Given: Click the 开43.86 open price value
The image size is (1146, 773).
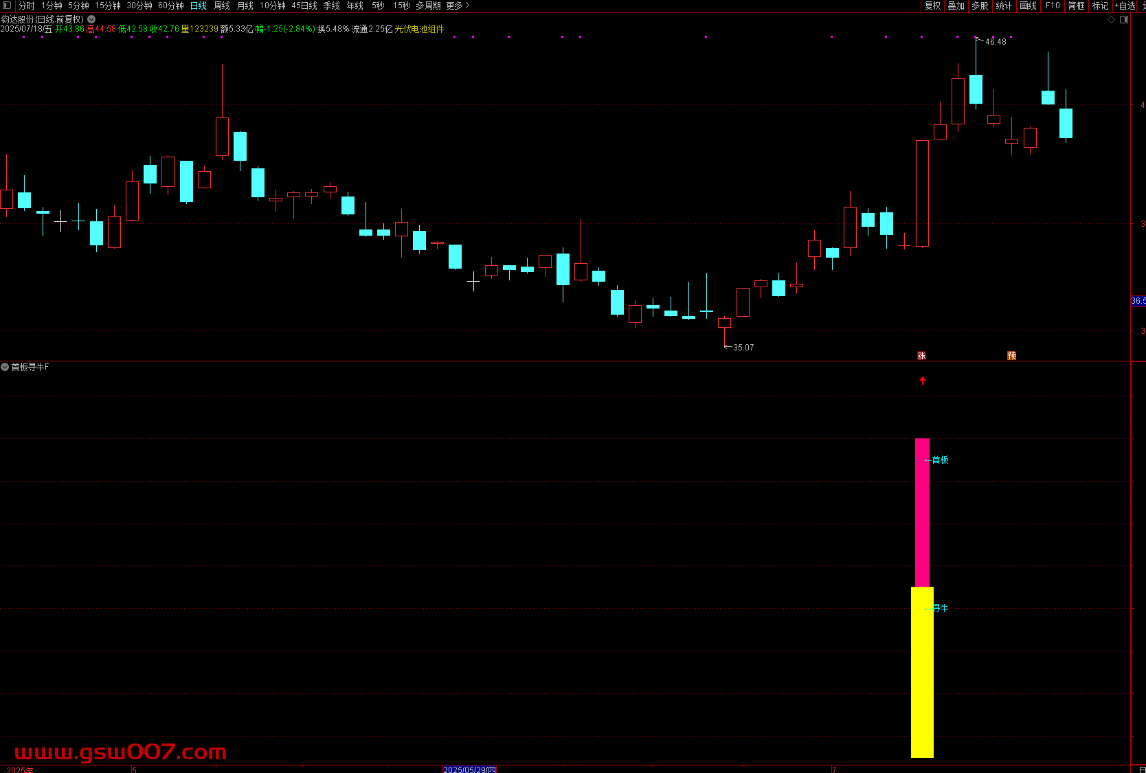Looking at the screenshot, I should click(69, 29).
